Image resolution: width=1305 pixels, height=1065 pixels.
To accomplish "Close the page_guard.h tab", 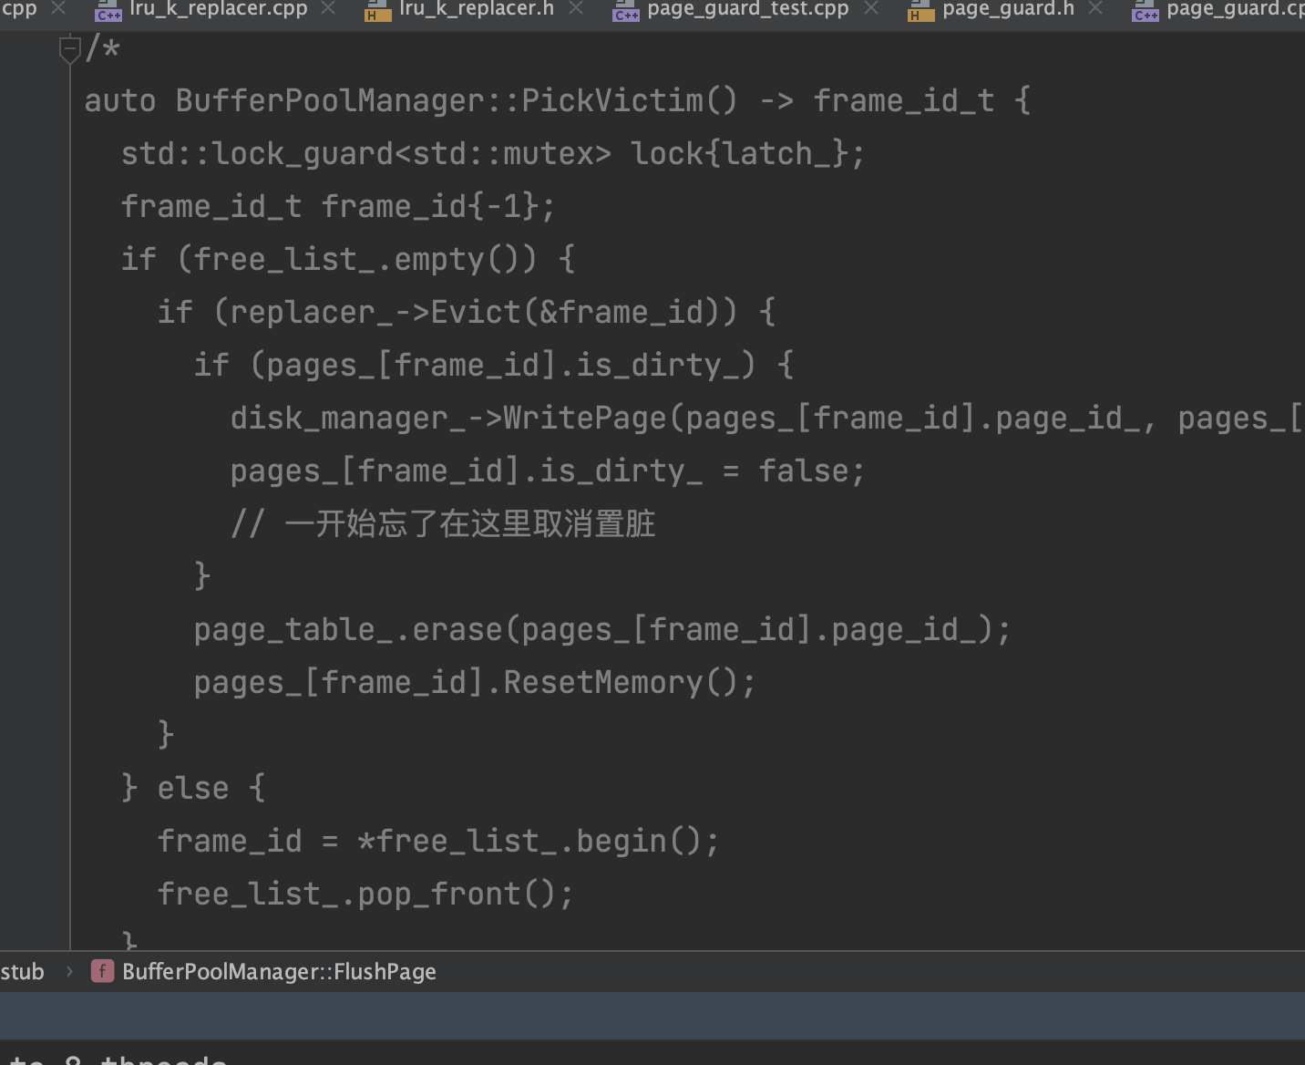I will 1096,8.
